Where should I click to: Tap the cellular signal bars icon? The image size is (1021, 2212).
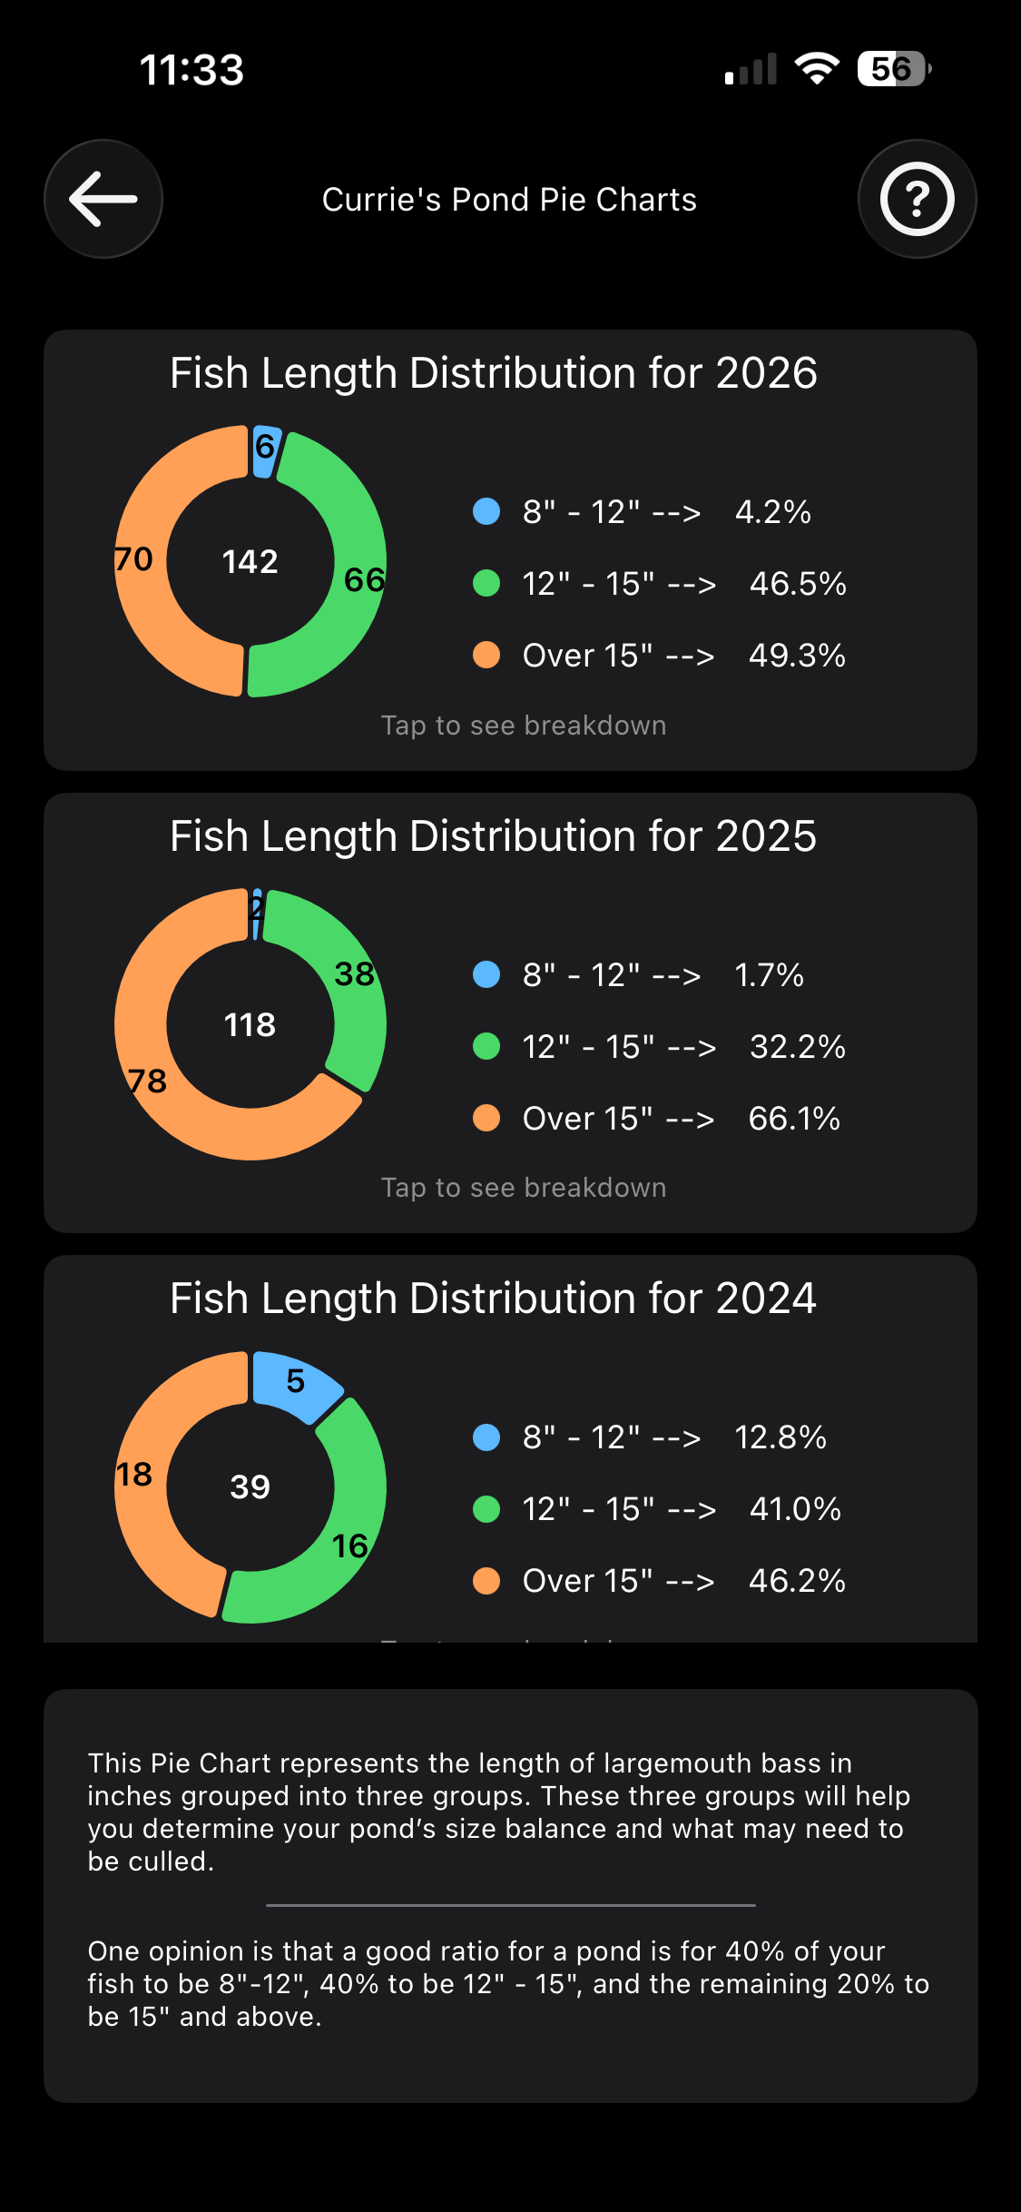[x=751, y=70]
